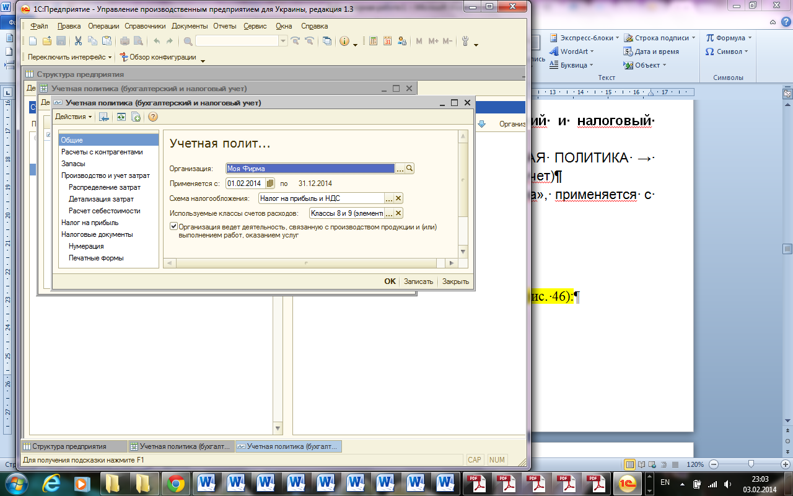
Task: Click the Организация field with Моя Фирма
Action: tap(310, 168)
